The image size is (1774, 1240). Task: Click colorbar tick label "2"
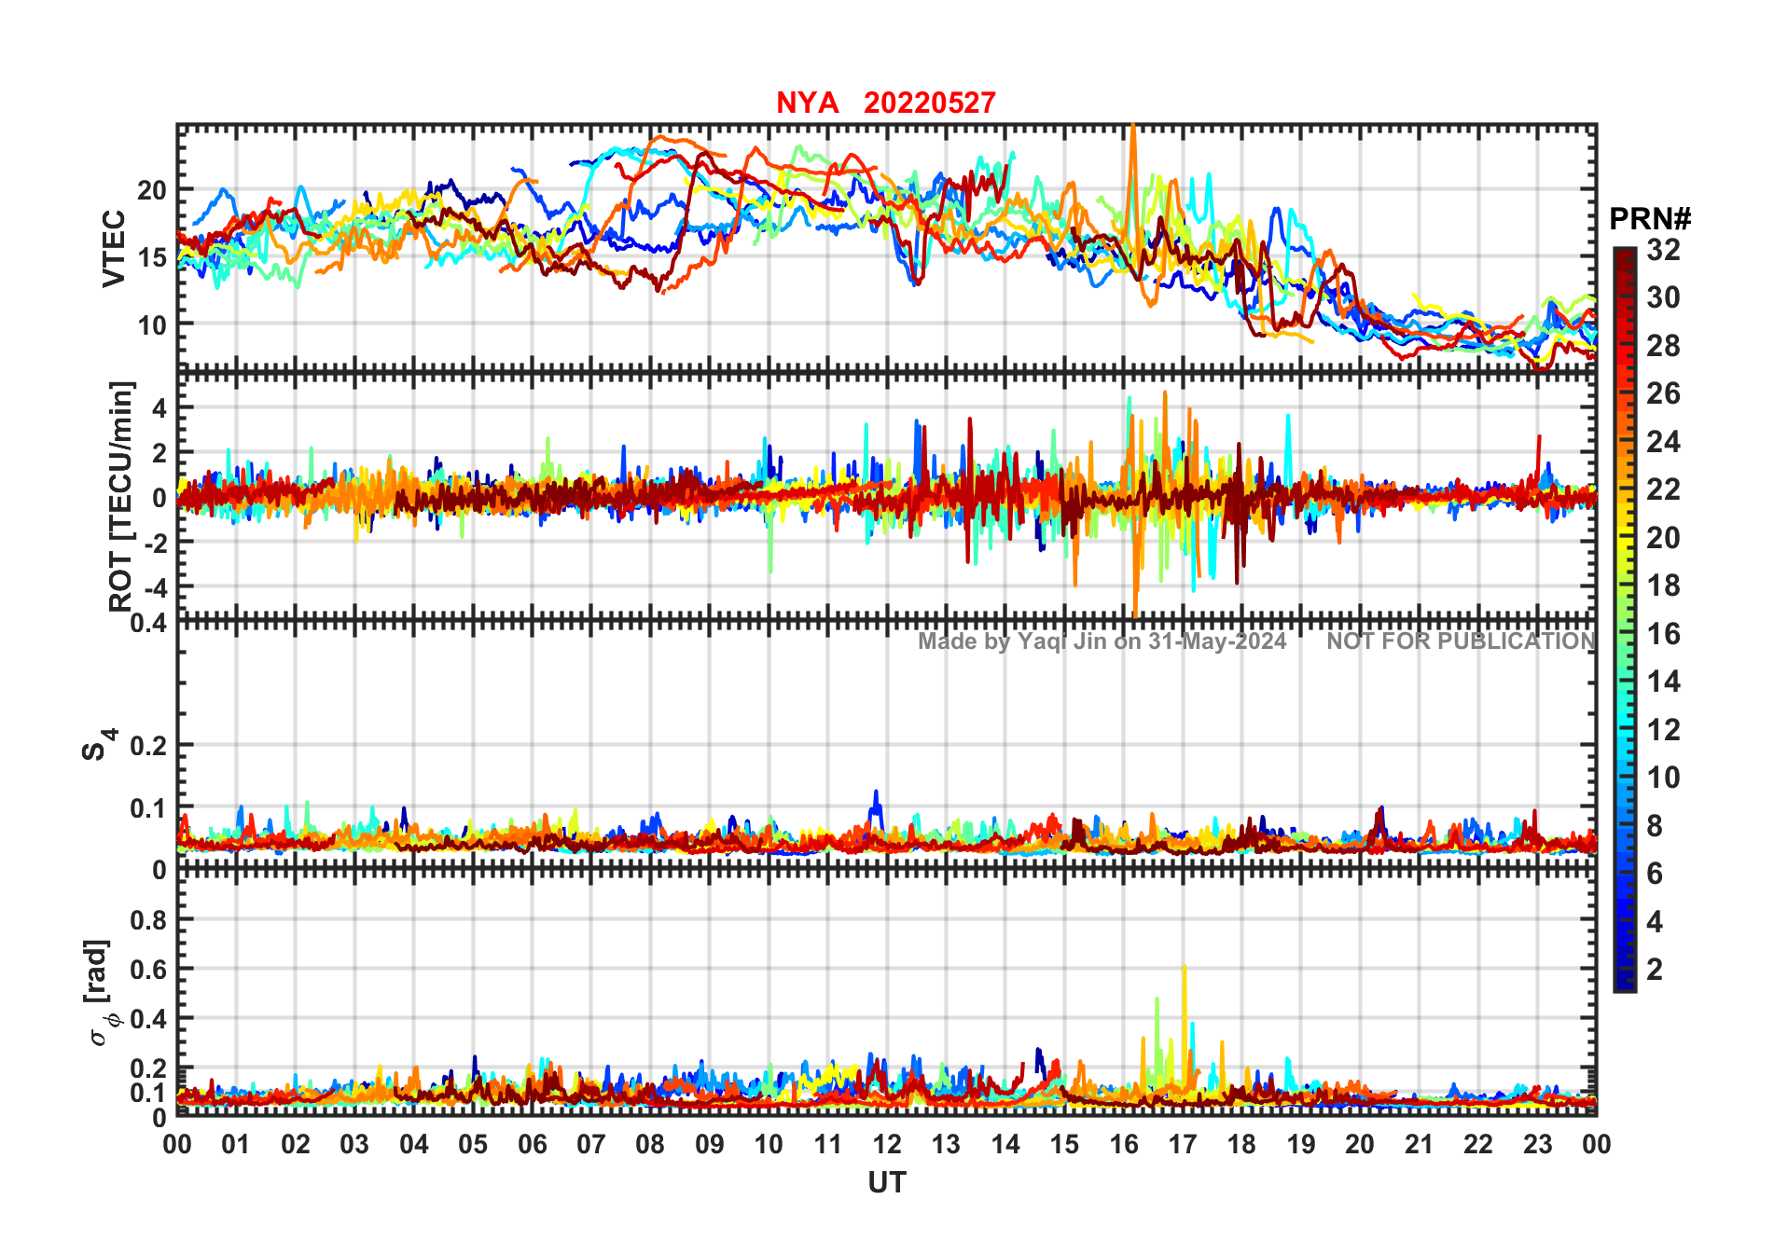click(1655, 970)
